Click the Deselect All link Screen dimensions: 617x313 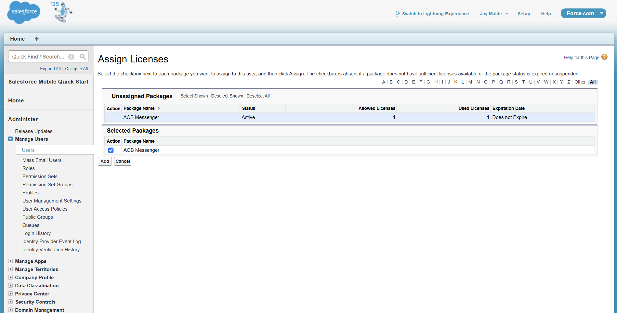[x=258, y=96]
